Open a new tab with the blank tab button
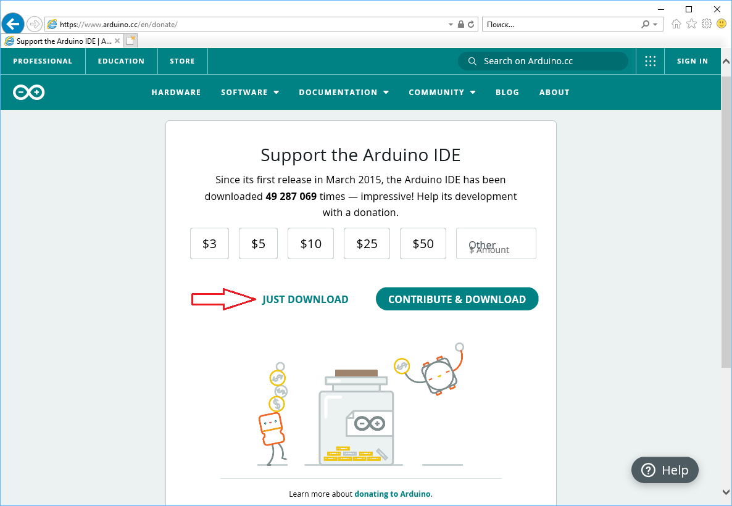The image size is (732, 506). click(x=131, y=41)
